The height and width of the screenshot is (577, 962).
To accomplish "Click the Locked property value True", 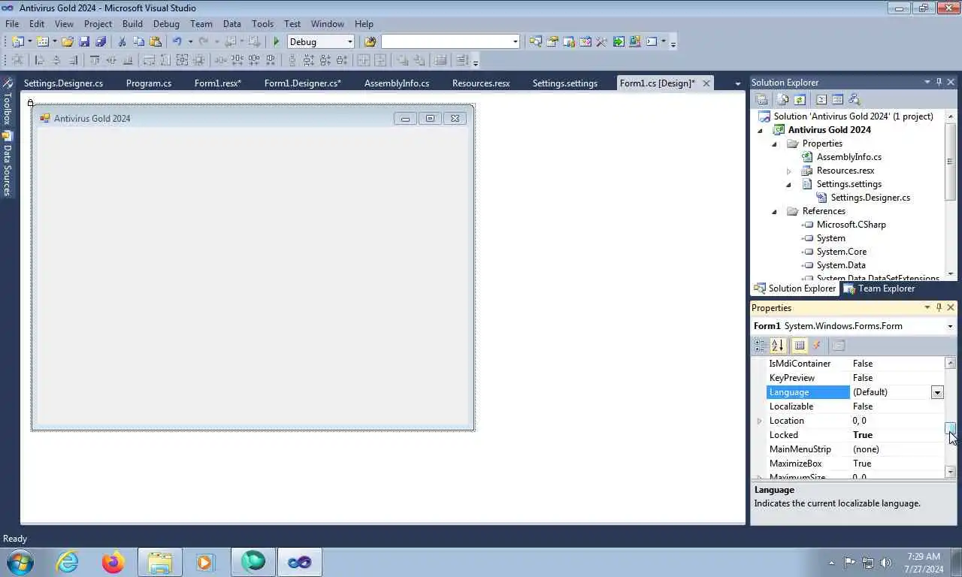I will [x=863, y=435].
